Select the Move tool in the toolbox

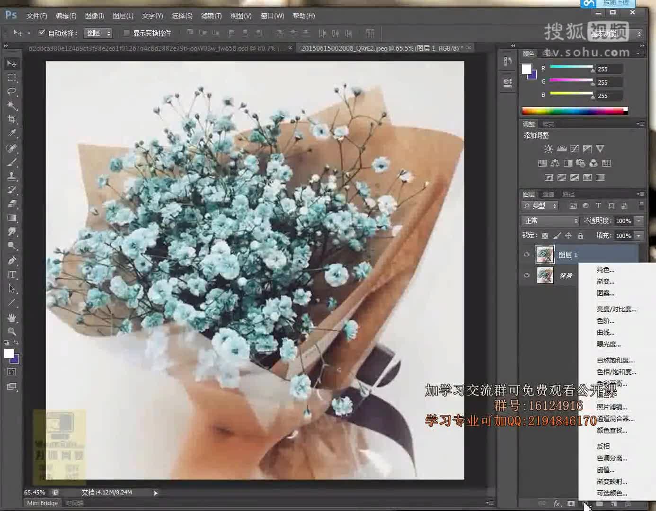[11, 63]
